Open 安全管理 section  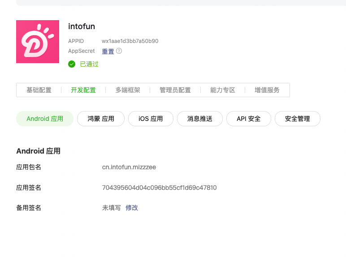(x=298, y=119)
